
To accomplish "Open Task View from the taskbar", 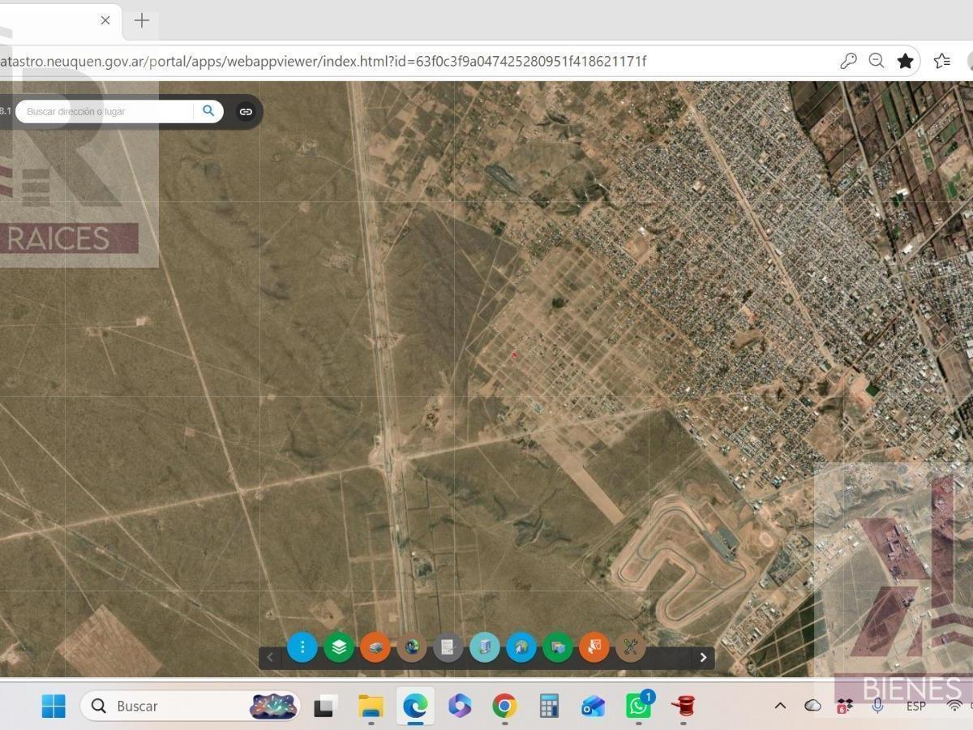I will pos(326,706).
